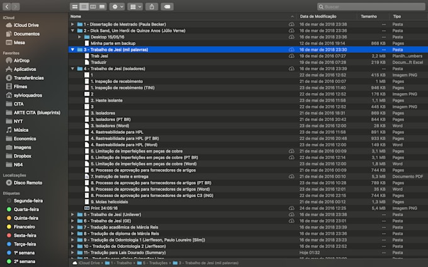Filter by red Sexta-feira tag

25,235
